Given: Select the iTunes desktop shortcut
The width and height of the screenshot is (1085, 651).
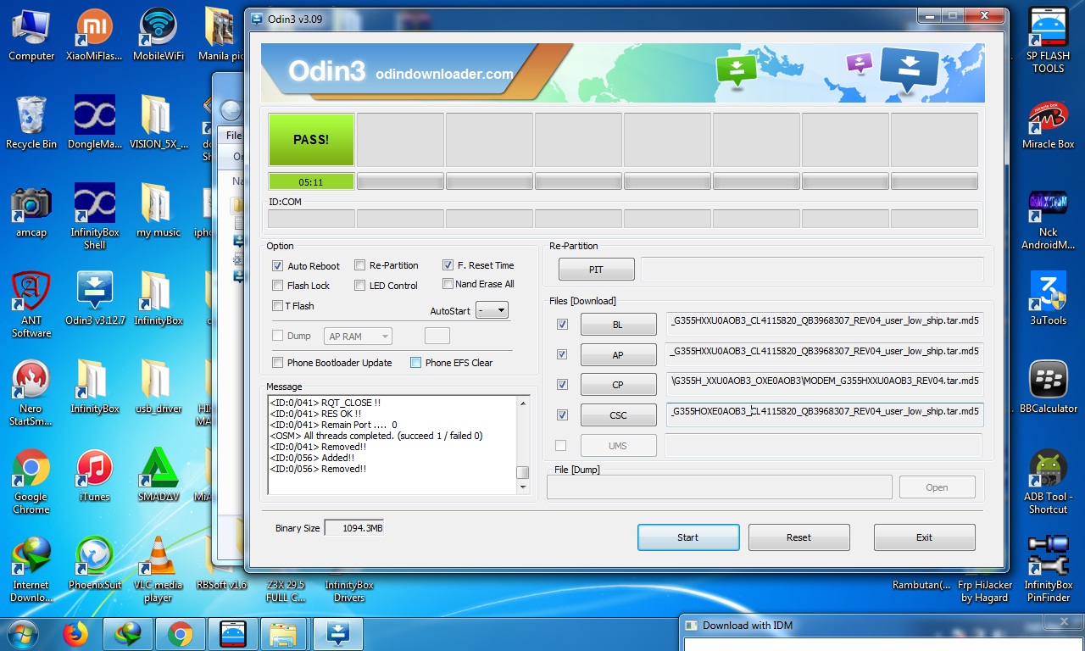Looking at the screenshot, I should [x=94, y=476].
